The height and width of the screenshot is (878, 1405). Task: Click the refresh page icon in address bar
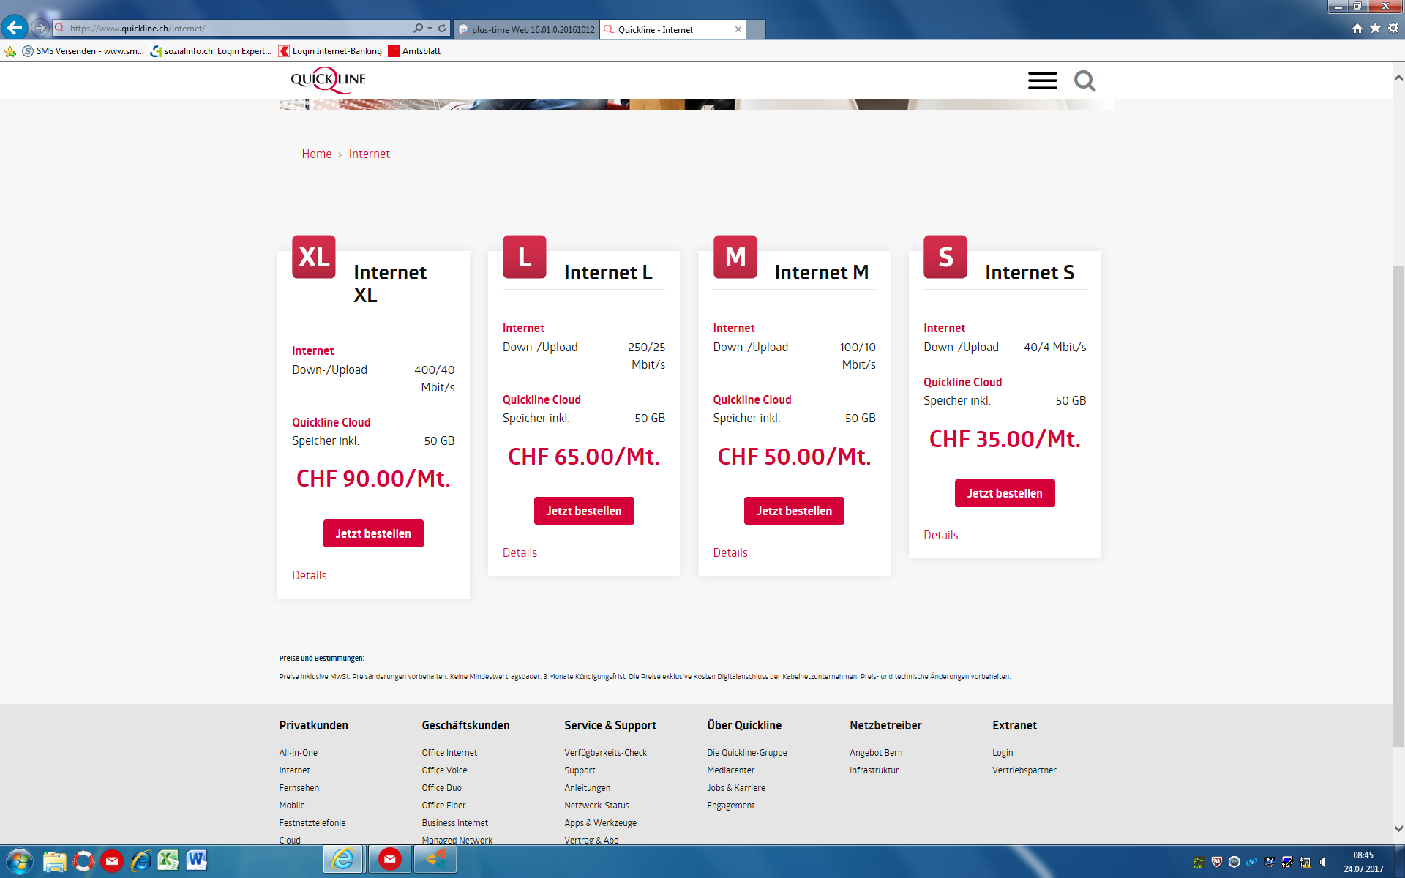[x=442, y=29]
